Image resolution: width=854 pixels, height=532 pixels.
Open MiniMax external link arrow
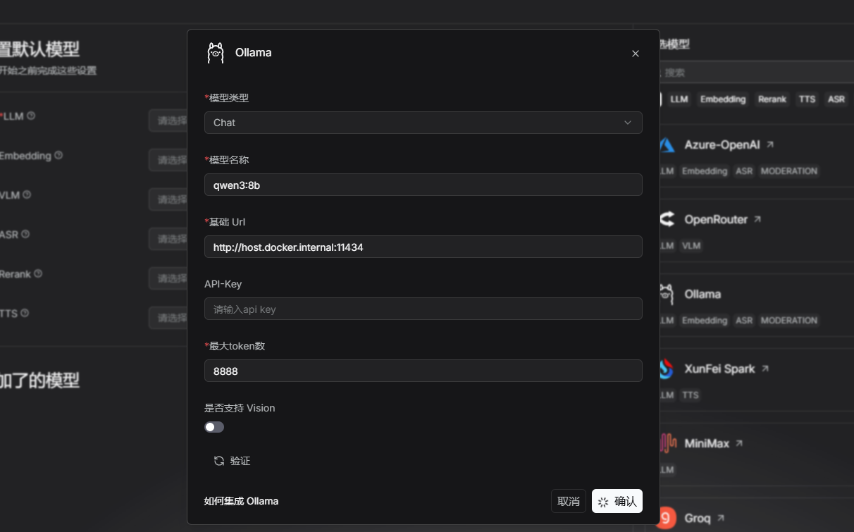[739, 443]
